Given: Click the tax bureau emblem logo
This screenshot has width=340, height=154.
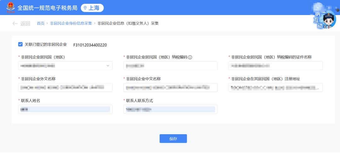Looking at the screenshot, I should pos(10,8).
